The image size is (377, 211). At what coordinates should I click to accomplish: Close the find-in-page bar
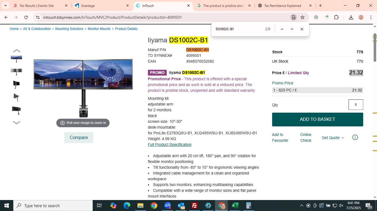coord(302,29)
